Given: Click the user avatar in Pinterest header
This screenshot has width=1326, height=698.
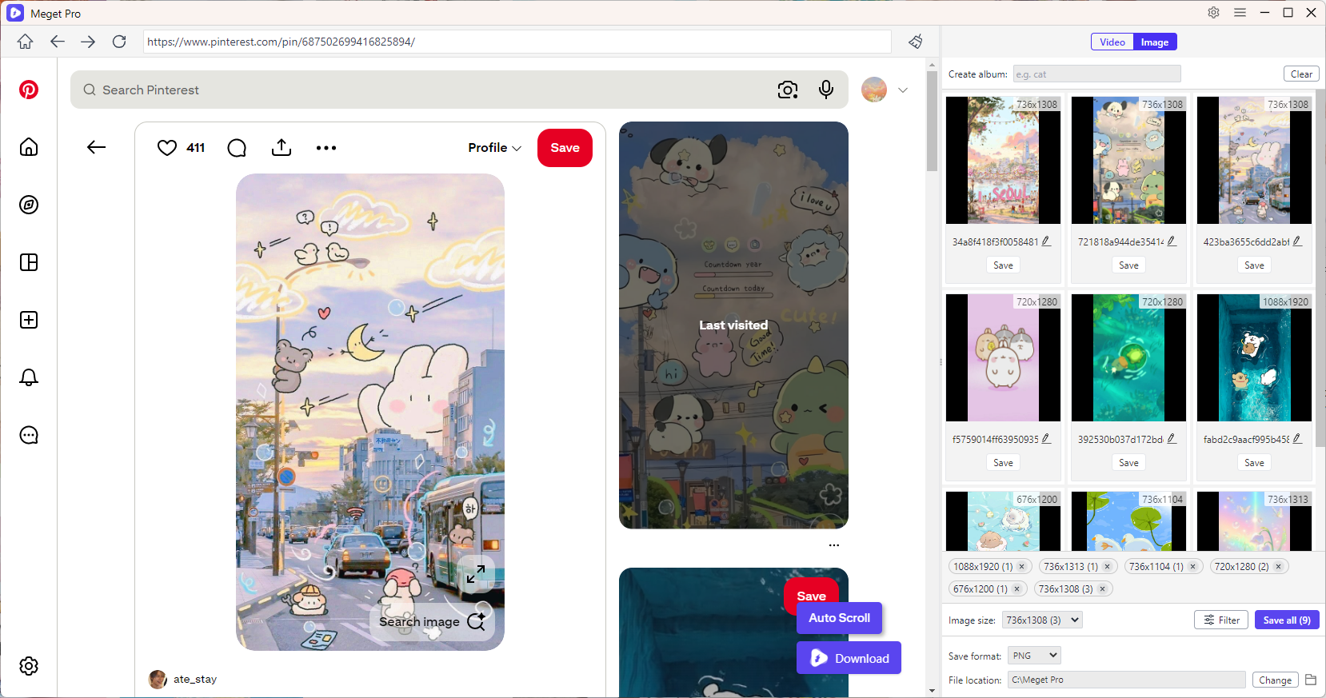Looking at the screenshot, I should pyautogui.click(x=874, y=90).
